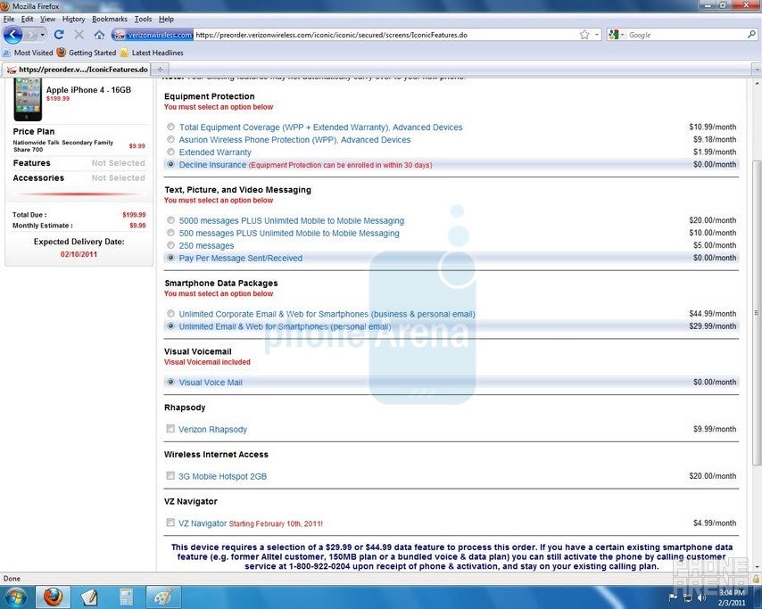
Task: Click the $10.99/month price text
Action: point(712,127)
